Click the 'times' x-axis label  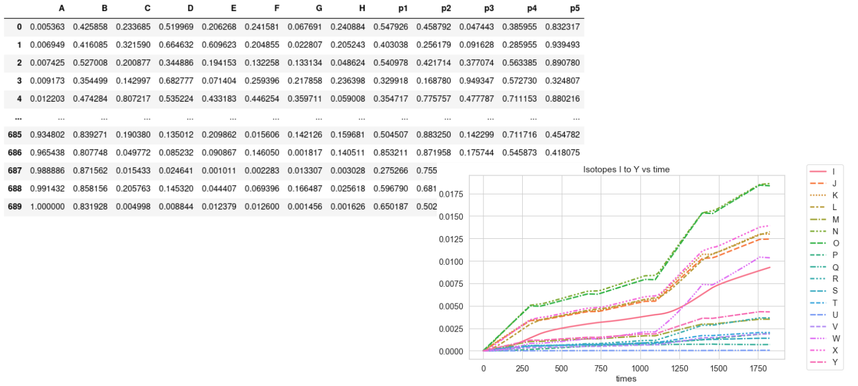(x=626, y=379)
